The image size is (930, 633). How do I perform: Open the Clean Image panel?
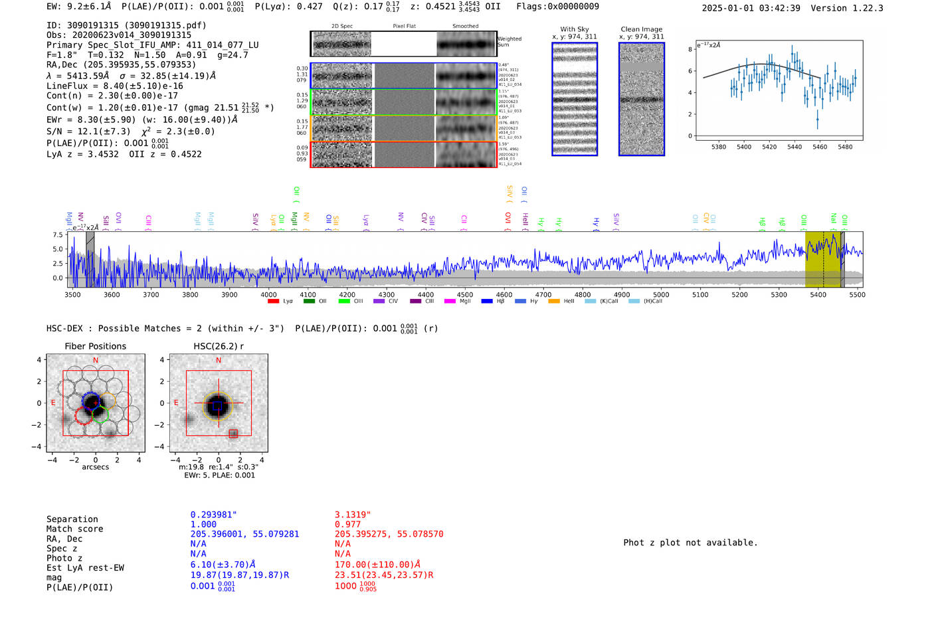[642, 99]
